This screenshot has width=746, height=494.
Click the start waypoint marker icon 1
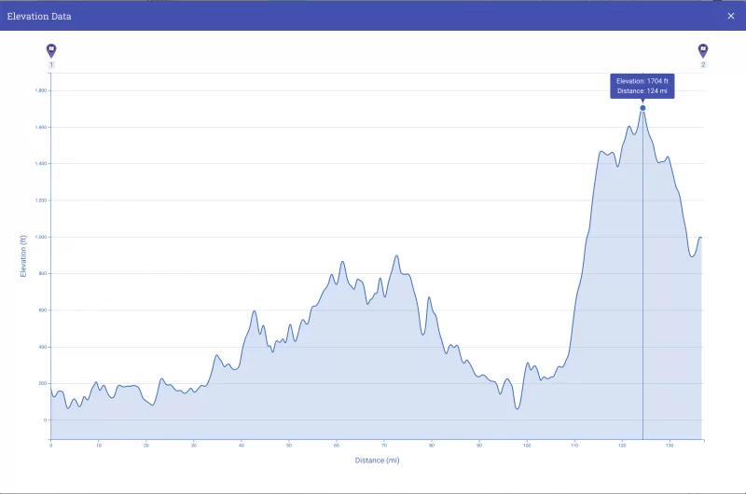(51, 50)
